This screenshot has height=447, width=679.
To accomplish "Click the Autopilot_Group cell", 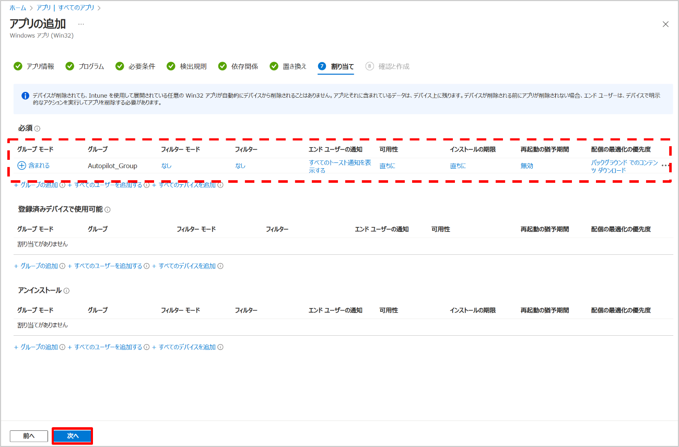I will pyautogui.click(x=112, y=166).
